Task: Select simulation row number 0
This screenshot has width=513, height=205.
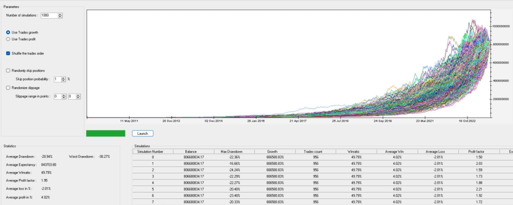Action: (152, 157)
